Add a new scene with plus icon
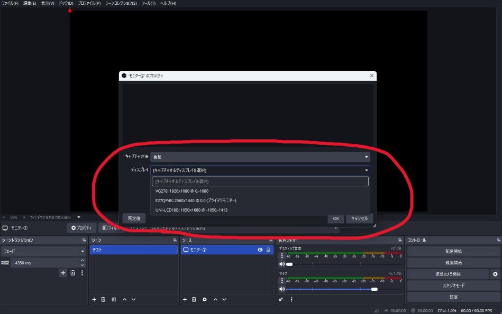502x314 pixels. [x=94, y=299]
